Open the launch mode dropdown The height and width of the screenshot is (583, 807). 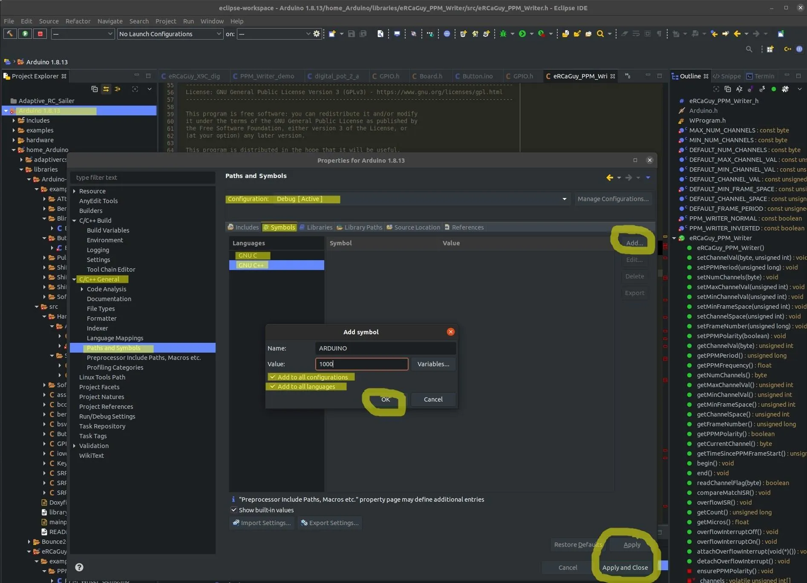83,34
